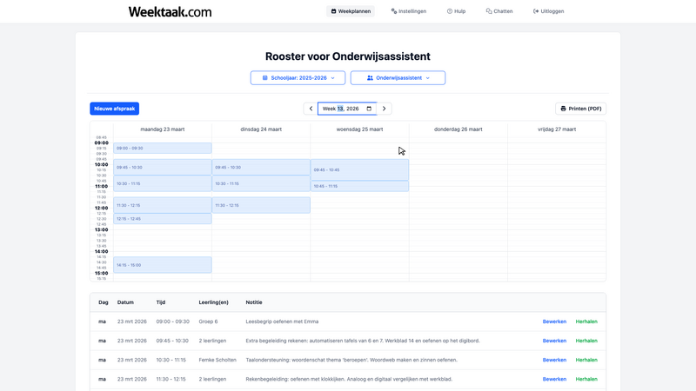Open the calendar picker icon in week field
Viewport: 696px width, 391px height.
(x=369, y=109)
